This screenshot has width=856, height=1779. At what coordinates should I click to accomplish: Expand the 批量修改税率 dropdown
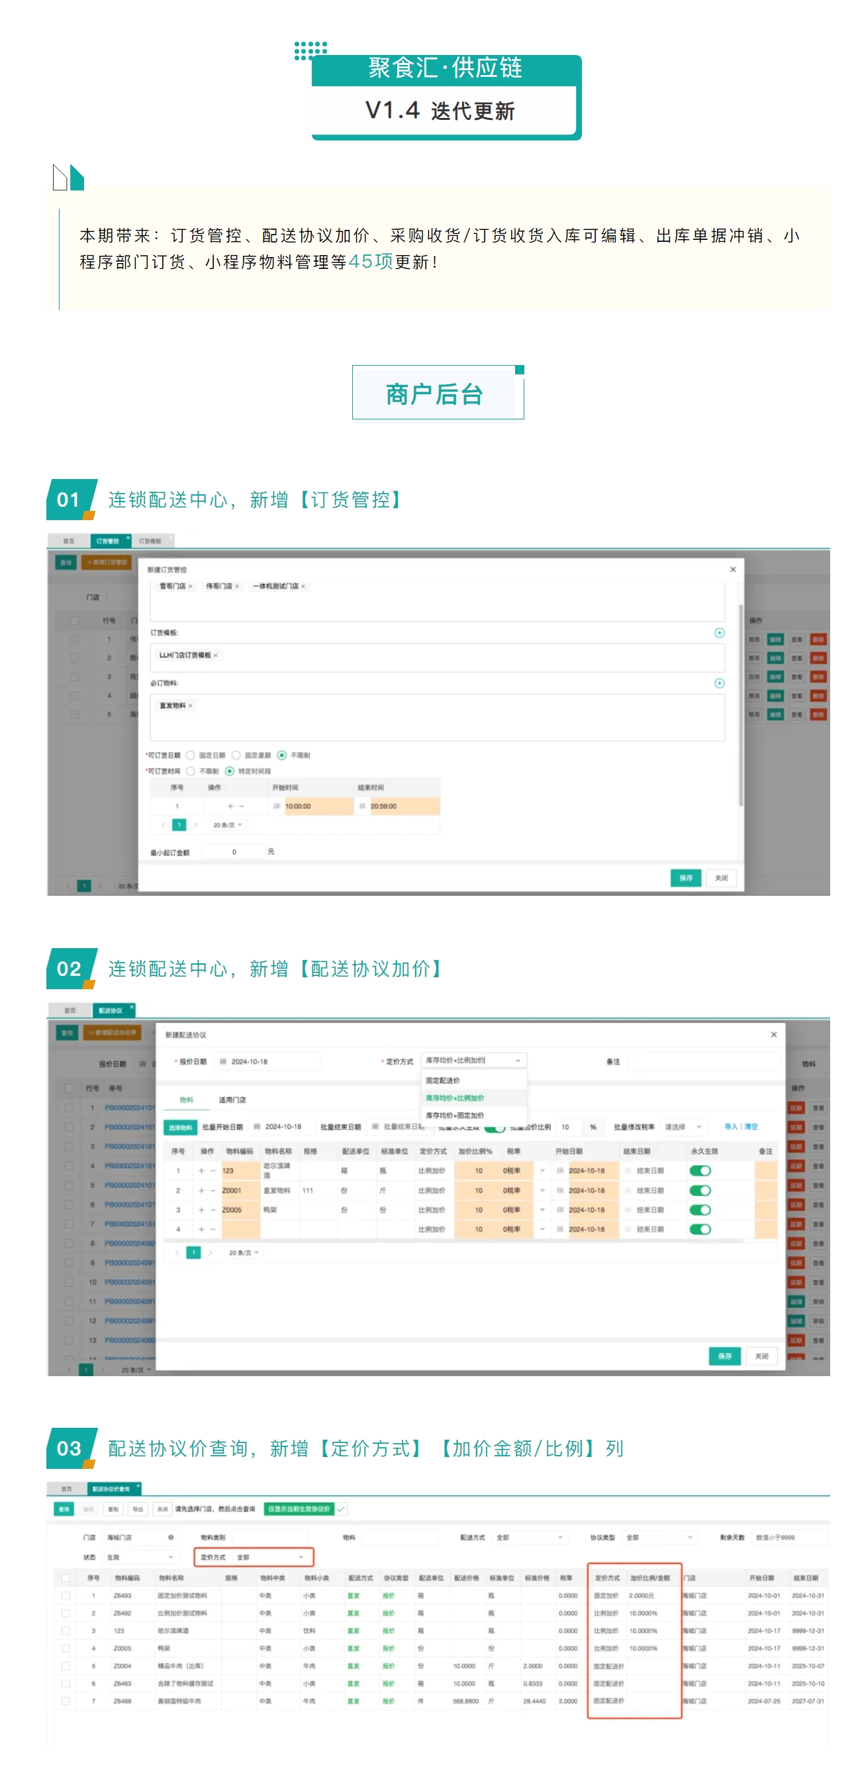tap(683, 1126)
